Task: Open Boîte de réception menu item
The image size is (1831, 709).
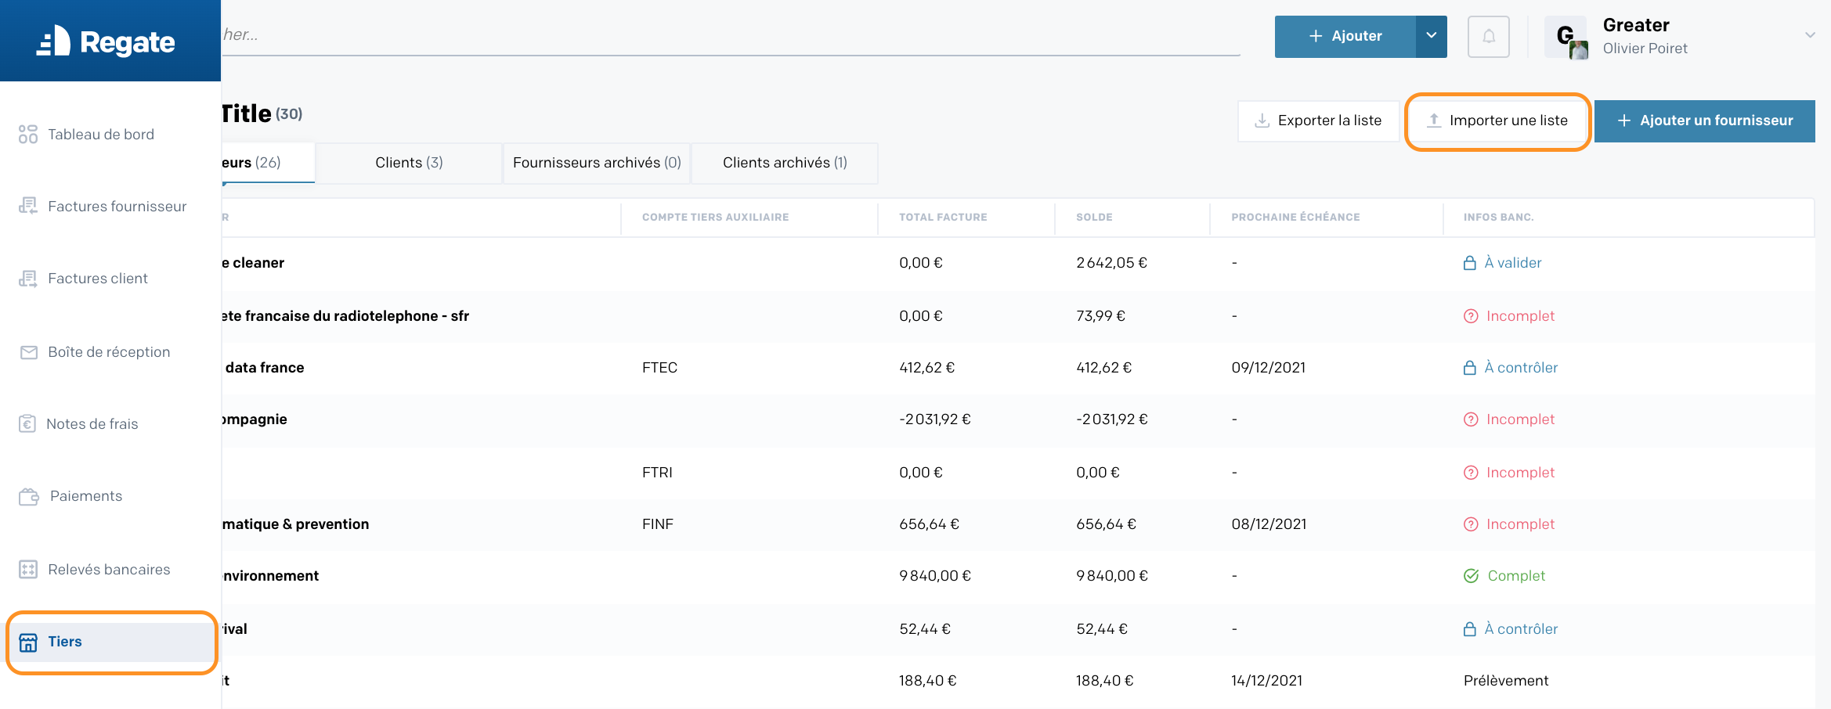Action: 110,352
